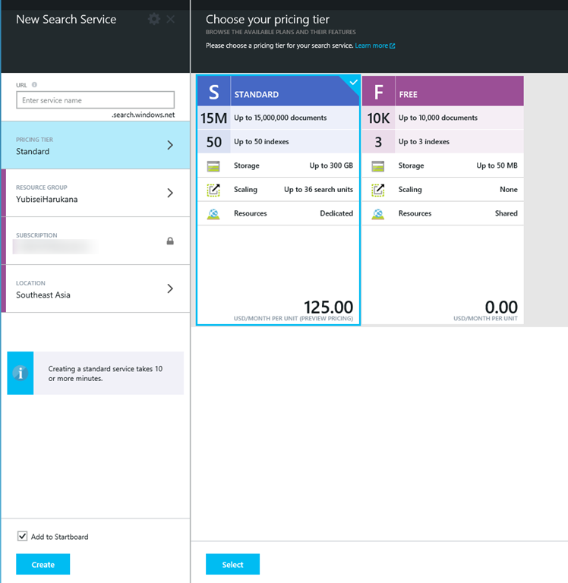This screenshot has width=568, height=583.
Task: Click the external link icon after Learn more
Action: click(392, 46)
